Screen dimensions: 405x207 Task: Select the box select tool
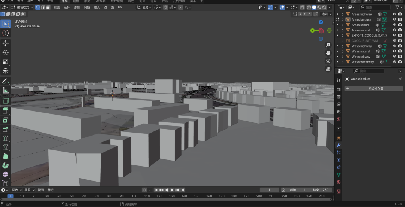click(5, 24)
